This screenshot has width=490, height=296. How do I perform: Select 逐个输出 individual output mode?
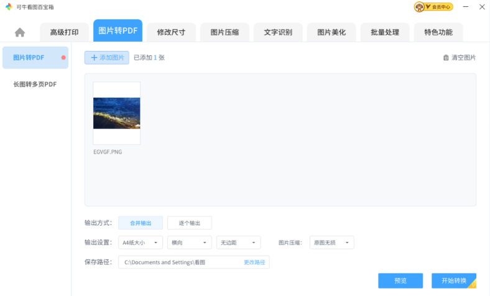(190, 223)
